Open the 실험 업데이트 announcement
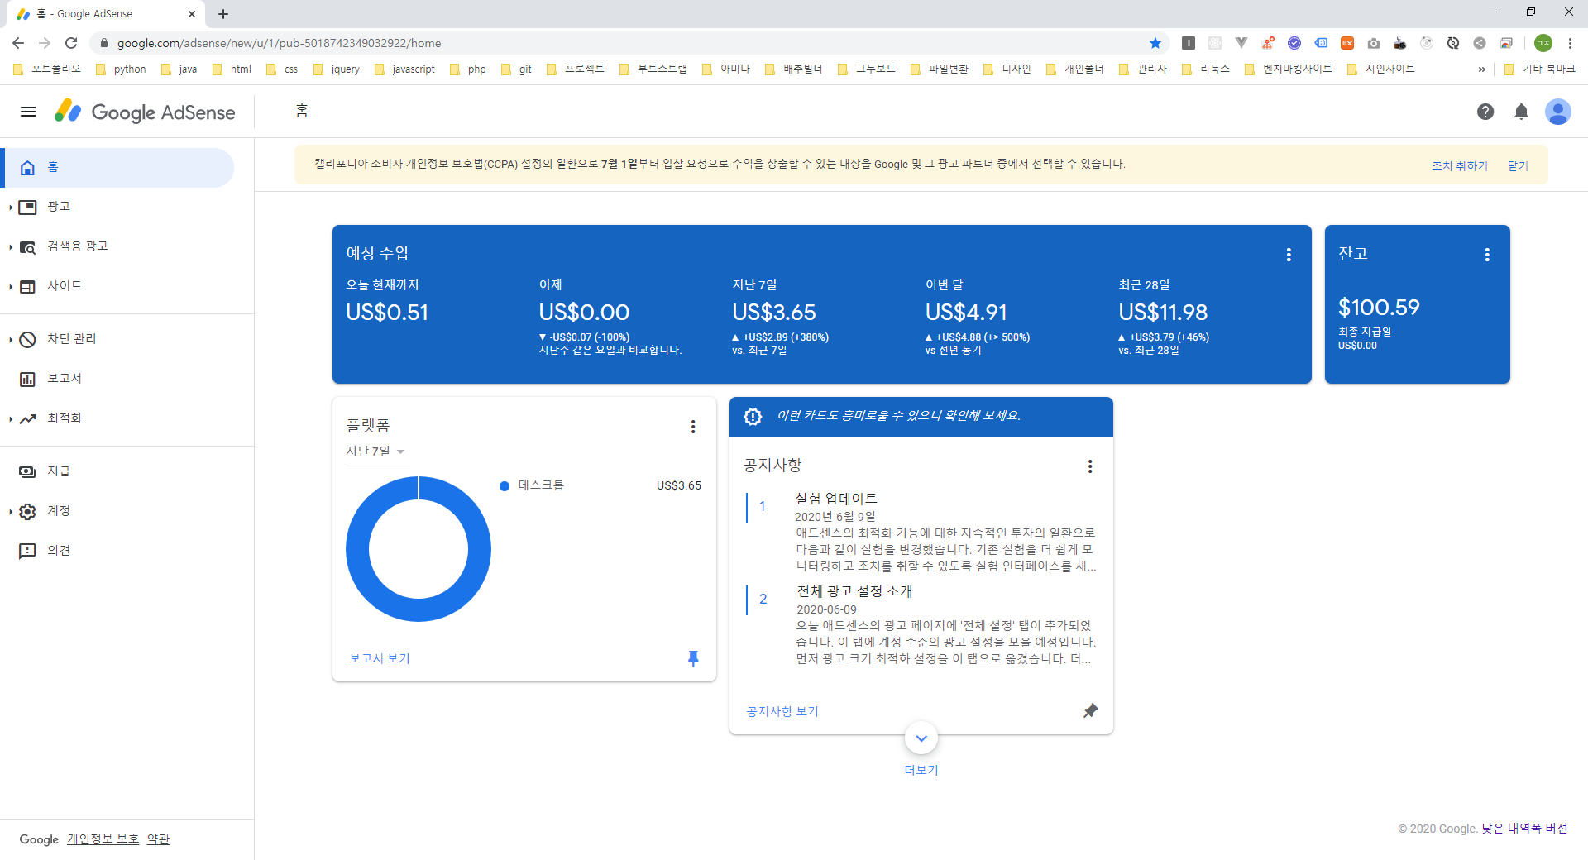Viewport: 1588px width, 860px height. [x=836, y=499]
